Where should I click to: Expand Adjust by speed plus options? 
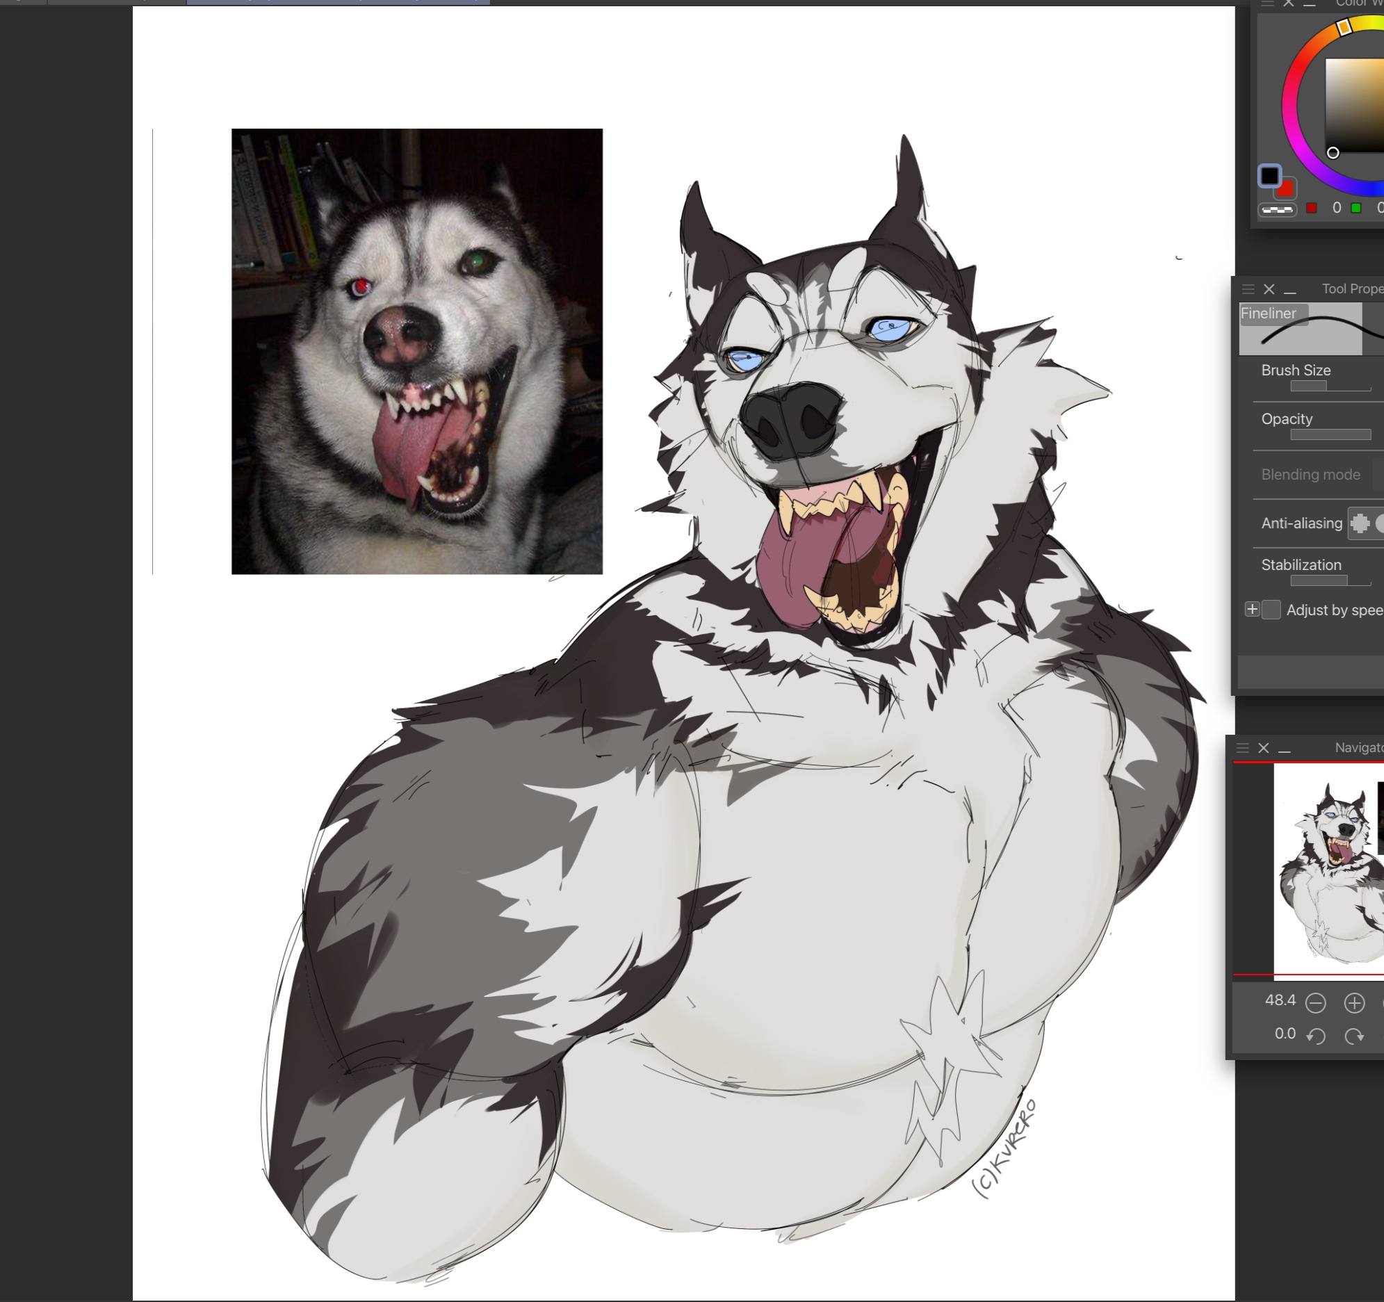coord(1252,610)
